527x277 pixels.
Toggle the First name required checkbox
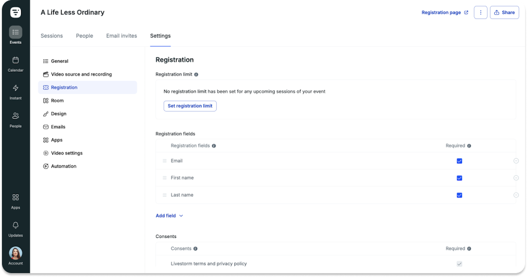pyautogui.click(x=460, y=178)
